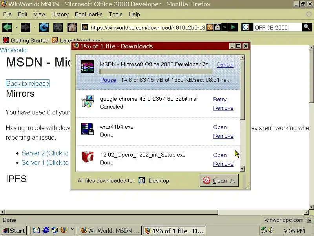Remove the wrar41b4.exe entry
The image size is (314, 236).
(x=223, y=136)
